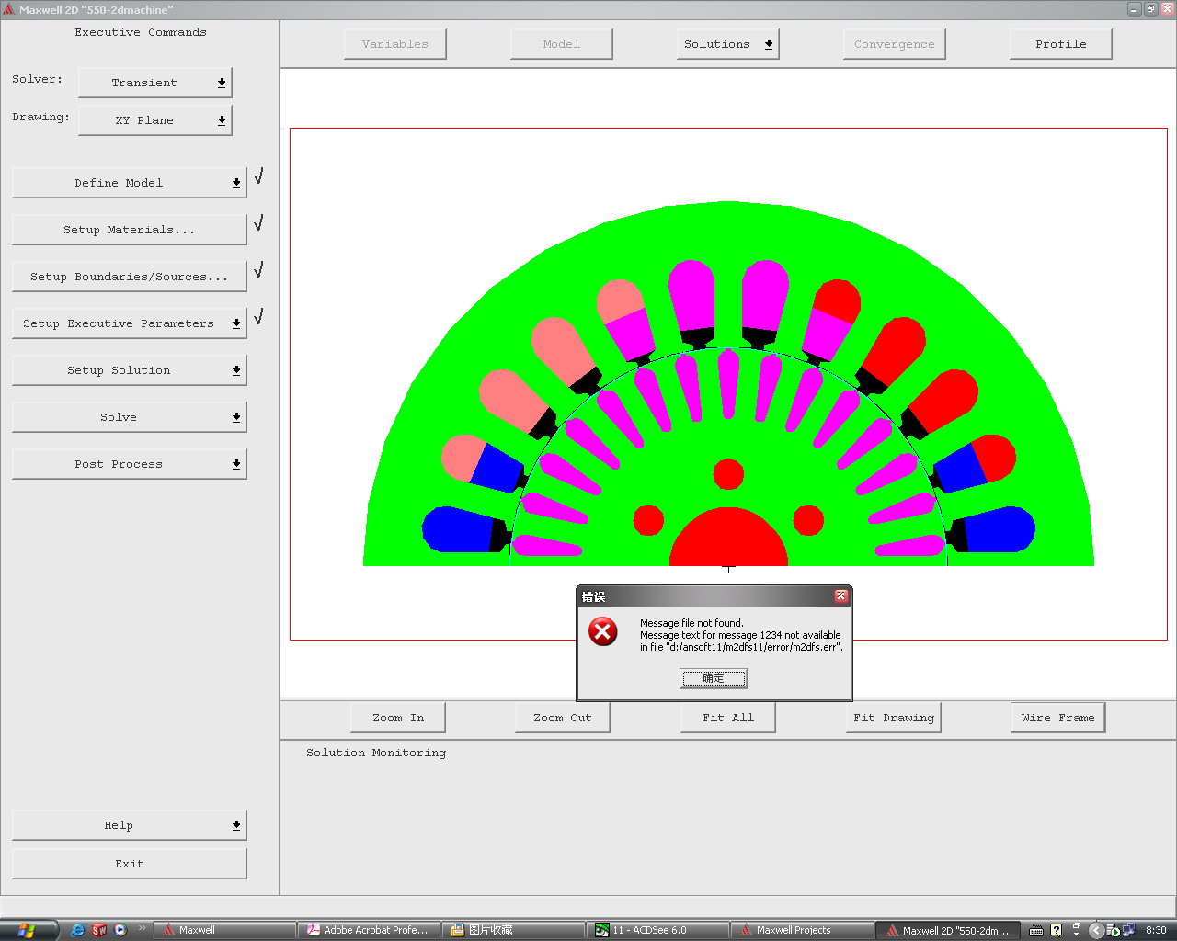This screenshot has width=1177, height=941.
Task: Open the Solutions dropdown
Action: (728, 44)
